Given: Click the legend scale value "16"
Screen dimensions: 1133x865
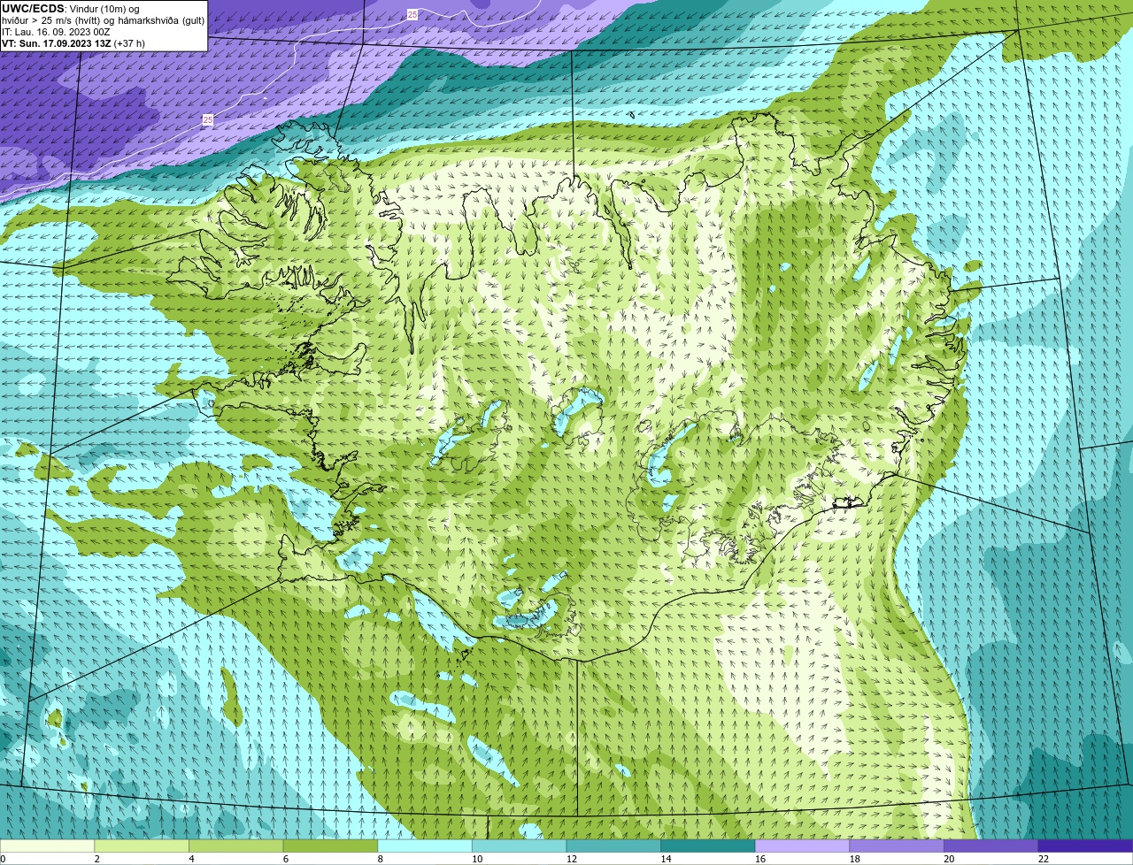Looking at the screenshot, I should tap(760, 859).
